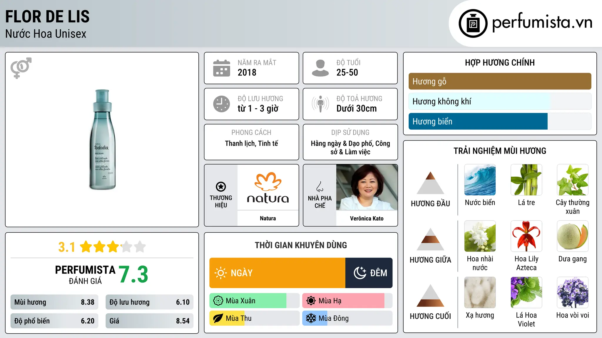Click the Verônica Kato name label

(367, 218)
